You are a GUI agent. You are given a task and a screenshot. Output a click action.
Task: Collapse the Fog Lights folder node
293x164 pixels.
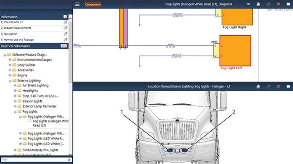(15, 112)
